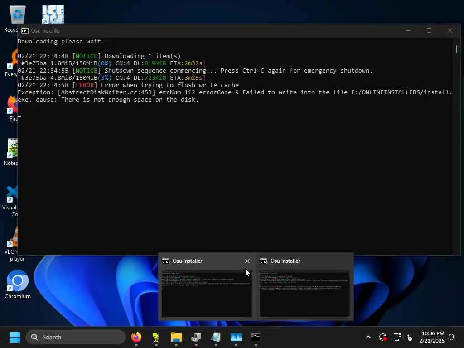Click the muted volume tray icon

click(x=409, y=337)
